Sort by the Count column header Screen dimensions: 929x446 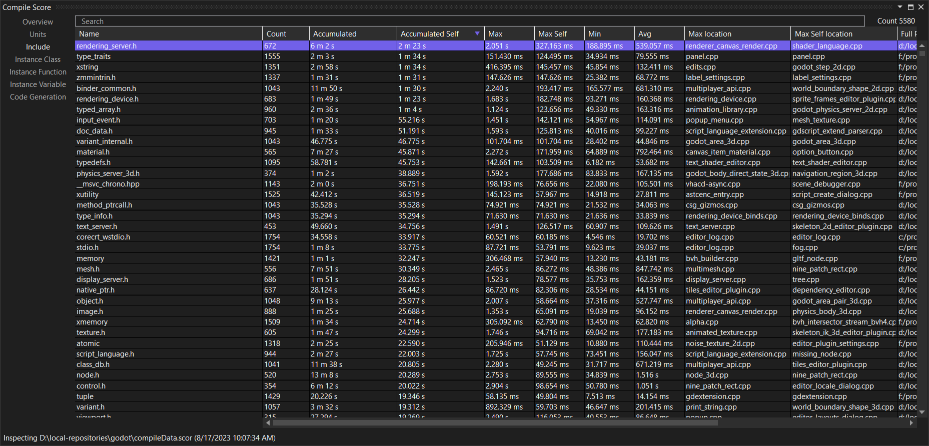[x=286, y=33]
